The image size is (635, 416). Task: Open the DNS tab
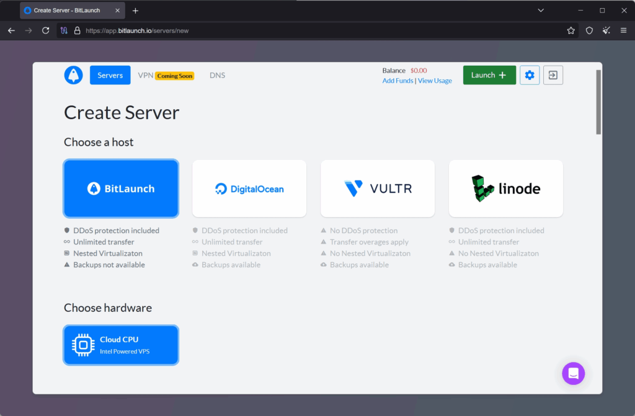point(218,76)
